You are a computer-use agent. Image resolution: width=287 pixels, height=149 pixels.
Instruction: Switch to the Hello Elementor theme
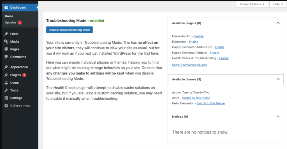pos(210,103)
